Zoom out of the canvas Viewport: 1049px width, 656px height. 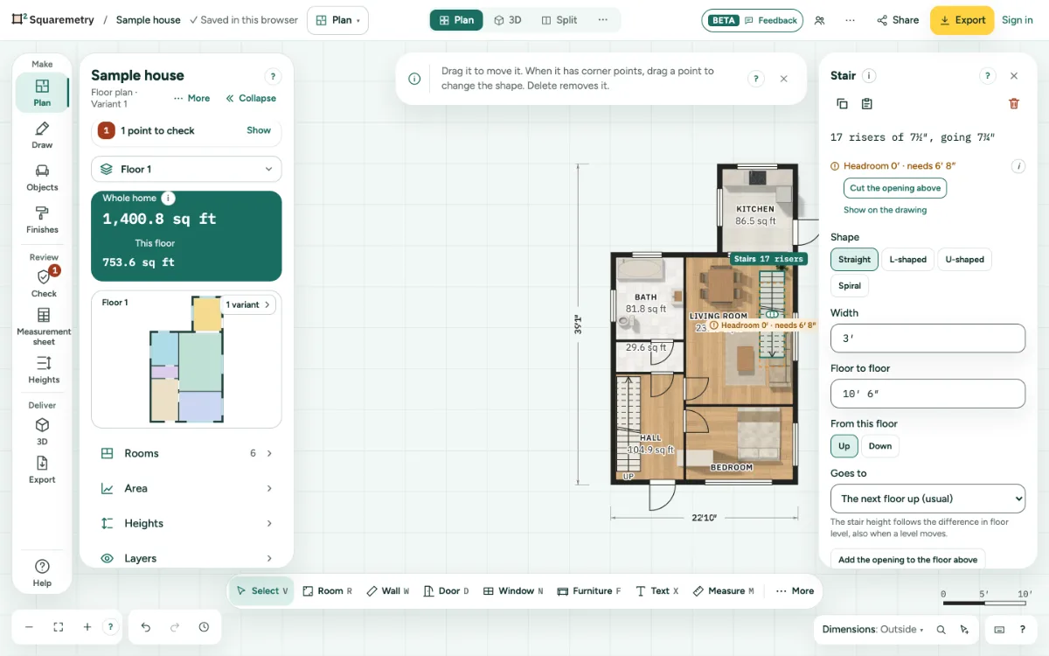click(29, 627)
